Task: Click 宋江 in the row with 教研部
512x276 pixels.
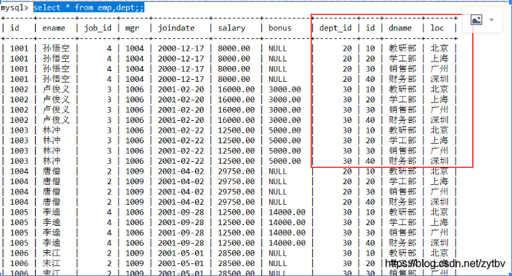Action: (52, 253)
